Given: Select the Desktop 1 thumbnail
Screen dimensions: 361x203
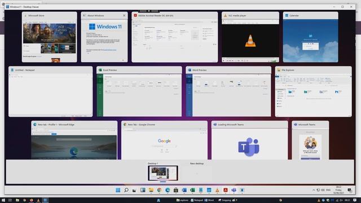Looking at the screenshot, I should point(163,173).
